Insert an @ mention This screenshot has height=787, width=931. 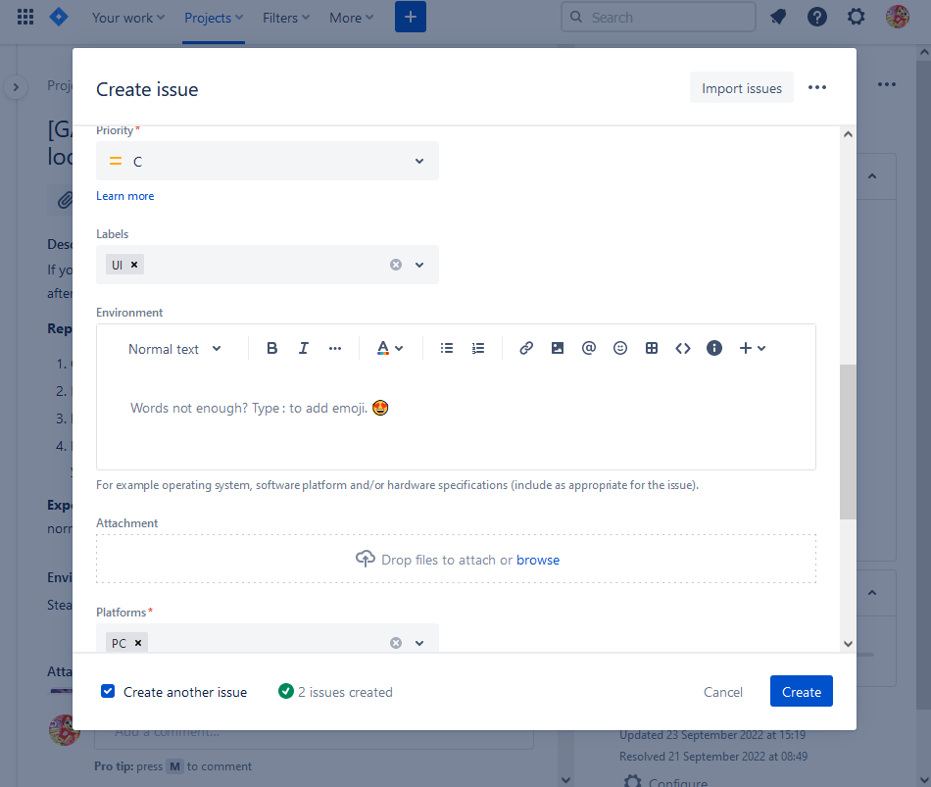coord(588,348)
